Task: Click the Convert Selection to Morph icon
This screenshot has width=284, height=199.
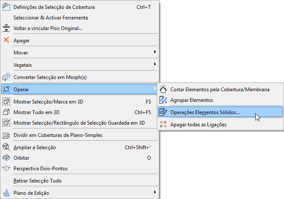Action: 6,77
